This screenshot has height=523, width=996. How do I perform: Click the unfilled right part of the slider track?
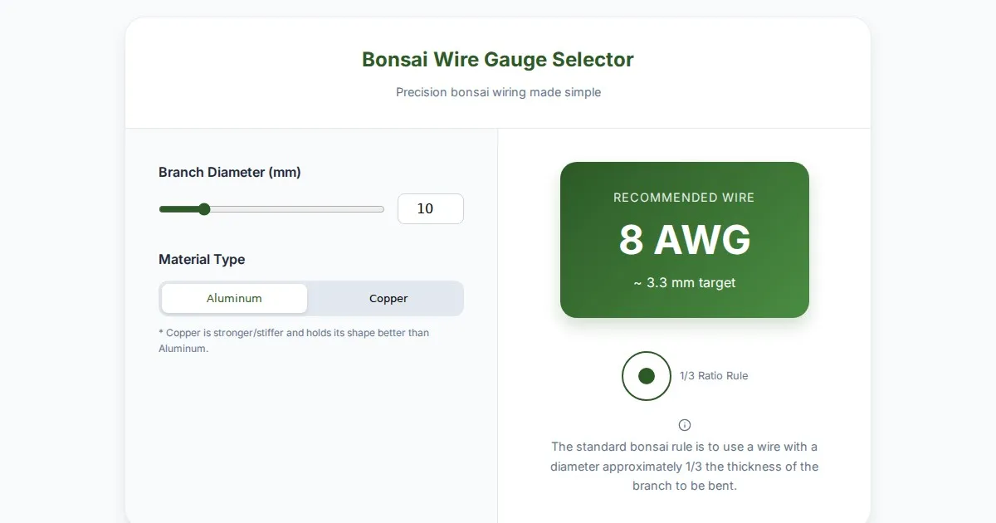[x=299, y=209]
